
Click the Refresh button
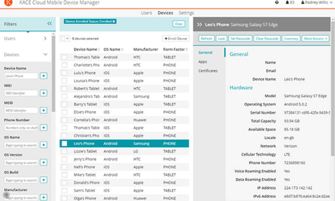click(206, 39)
